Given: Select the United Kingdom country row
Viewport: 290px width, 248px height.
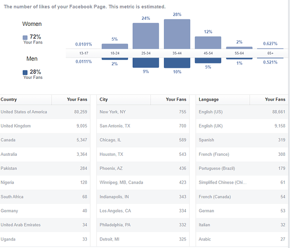Looking at the screenshot, I should click(45, 126).
